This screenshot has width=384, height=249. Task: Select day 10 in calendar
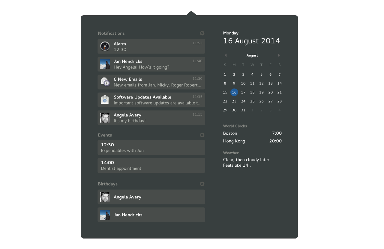click(243, 83)
